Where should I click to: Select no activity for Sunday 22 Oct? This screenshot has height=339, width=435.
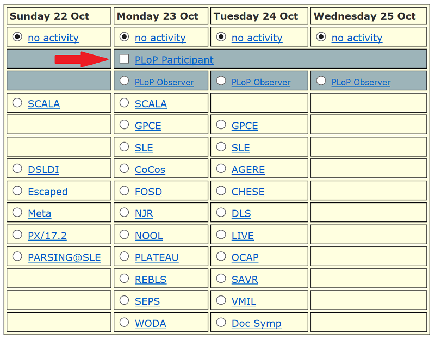[x=16, y=38]
